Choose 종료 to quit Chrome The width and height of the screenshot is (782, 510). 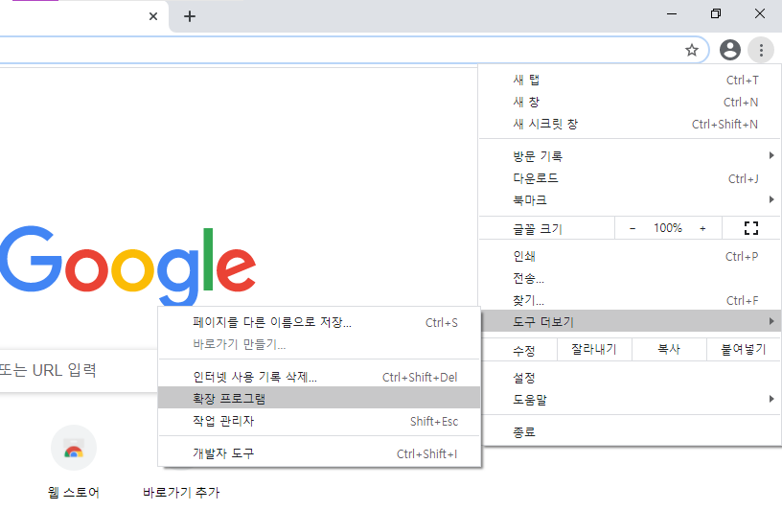click(x=630, y=431)
